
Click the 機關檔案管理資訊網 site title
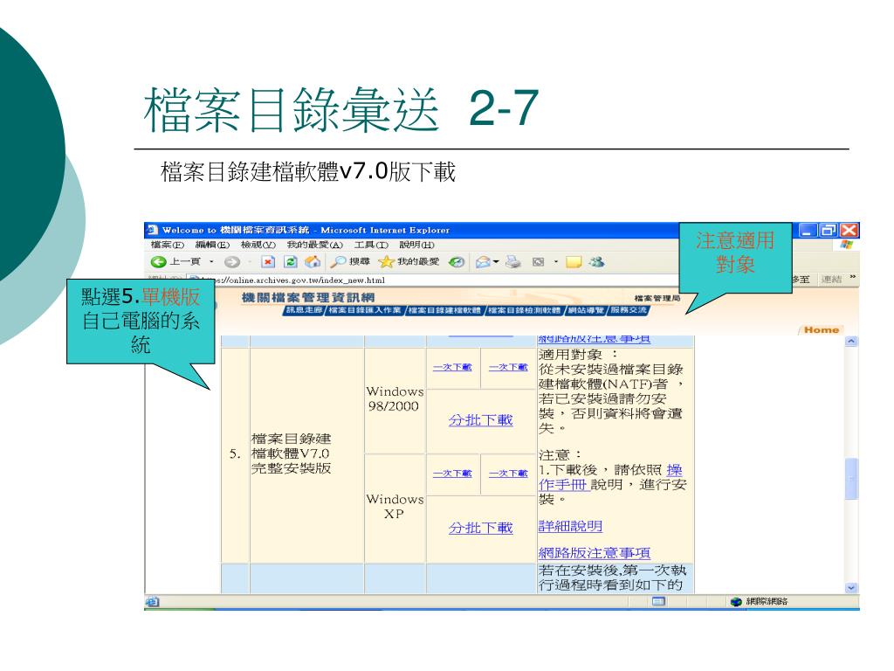(308, 297)
